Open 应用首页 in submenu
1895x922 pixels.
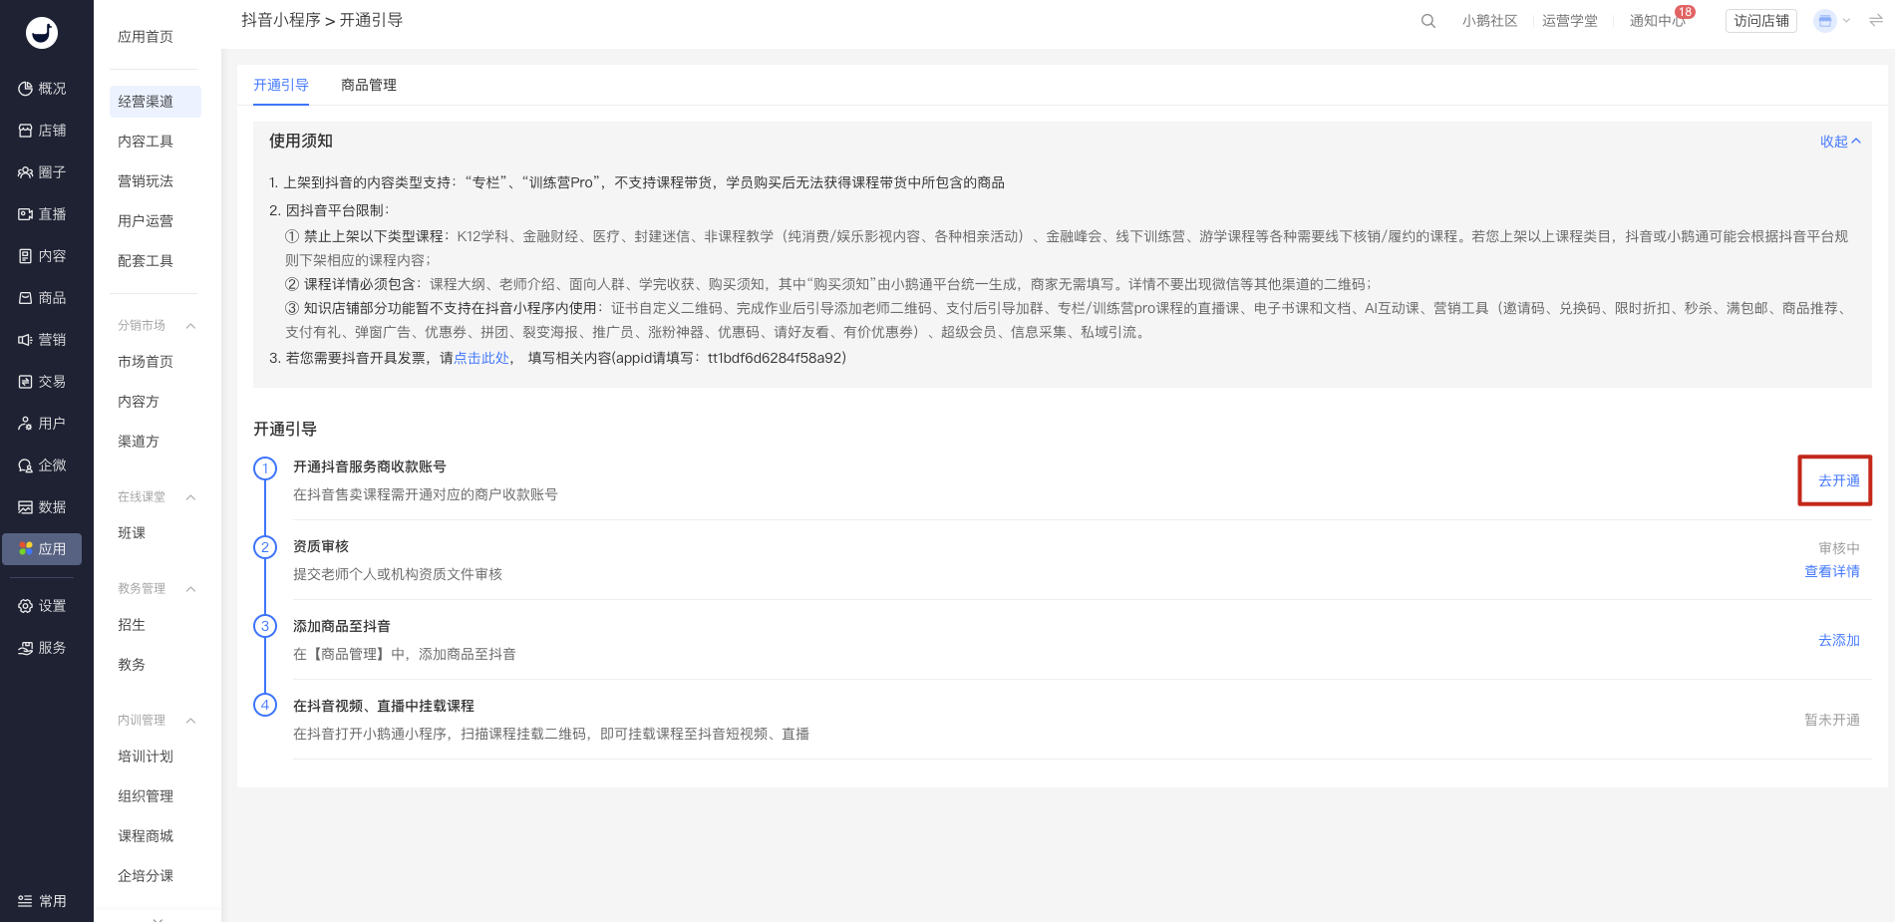click(x=146, y=37)
